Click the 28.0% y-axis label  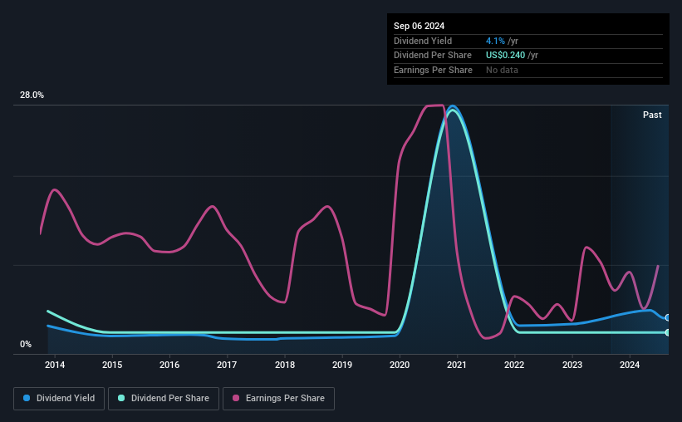pos(32,96)
